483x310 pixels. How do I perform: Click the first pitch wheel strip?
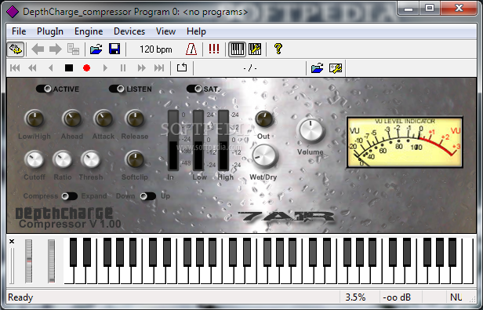click(x=29, y=261)
